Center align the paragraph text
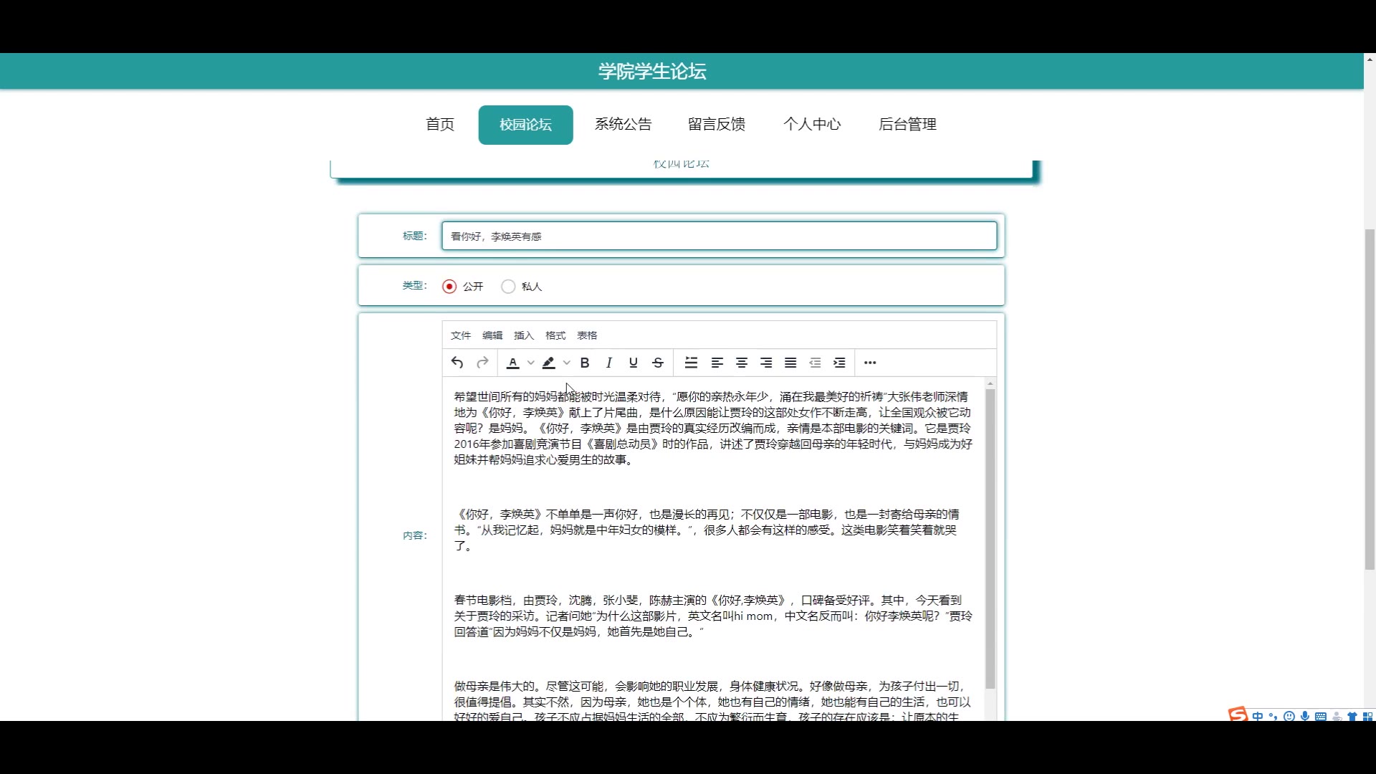The height and width of the screenshot is (774, 1376). coord(742,363)
